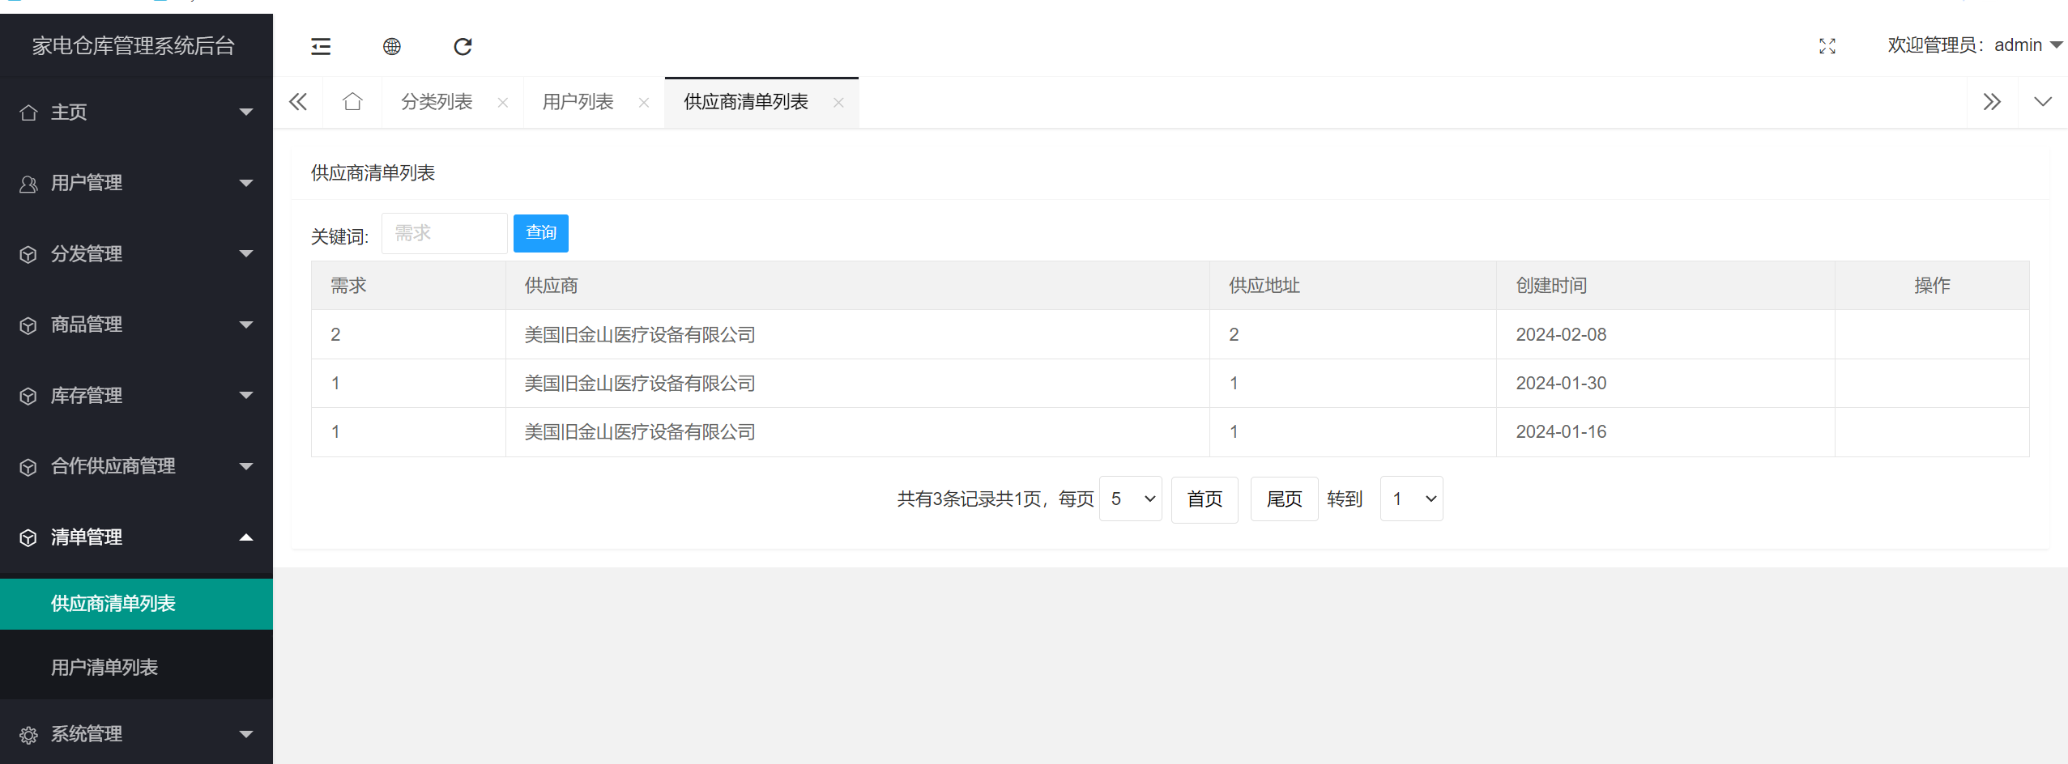This screenshot has width=2068, height=764.
Task: Open 用户清单列表 from the sidebar submenu
Action: point(104,665)
